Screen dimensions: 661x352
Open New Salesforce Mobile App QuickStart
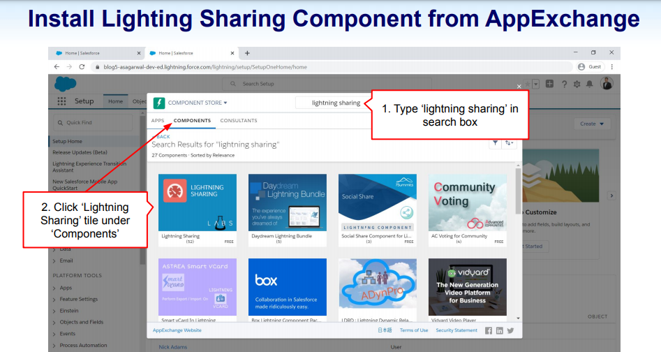[x=84, y=184]
